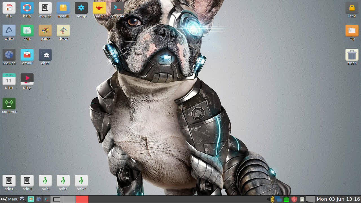The image size is (361, 203).
Task: Open the clipboard manager tray icon
Action: [x=302, y=199]
